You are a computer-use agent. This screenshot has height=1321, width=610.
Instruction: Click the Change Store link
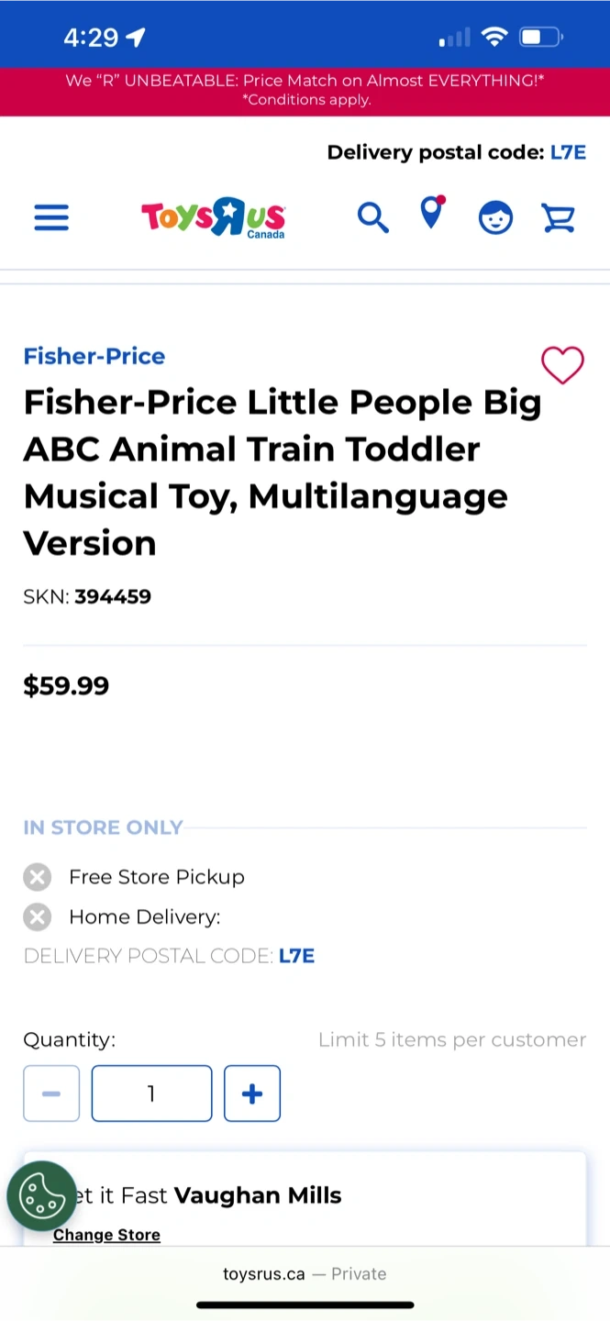click(x=106, y=1235)
